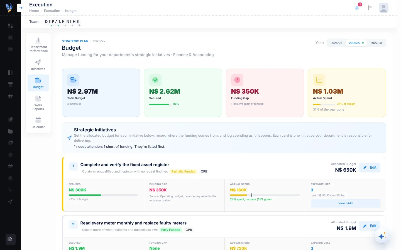This screenshot has height=250, width=401.
Task: Click the 46% of budget secured bar
Action: [103, 195]
